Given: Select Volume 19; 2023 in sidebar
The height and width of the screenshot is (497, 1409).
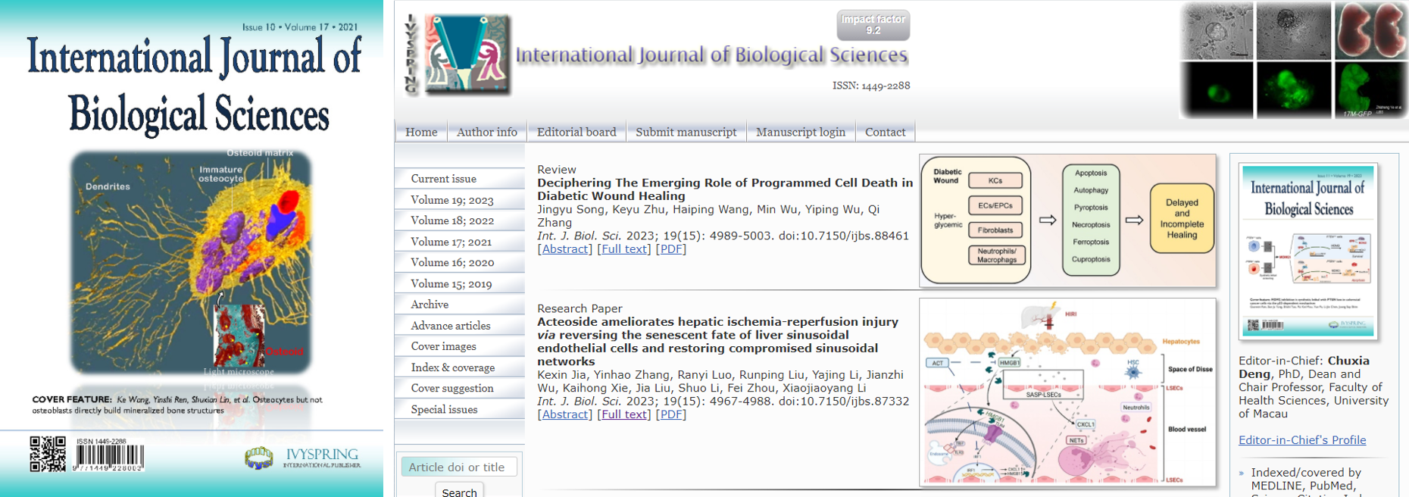Looking at the screenshot, I should pyautogui.click(x=451, y=200).
